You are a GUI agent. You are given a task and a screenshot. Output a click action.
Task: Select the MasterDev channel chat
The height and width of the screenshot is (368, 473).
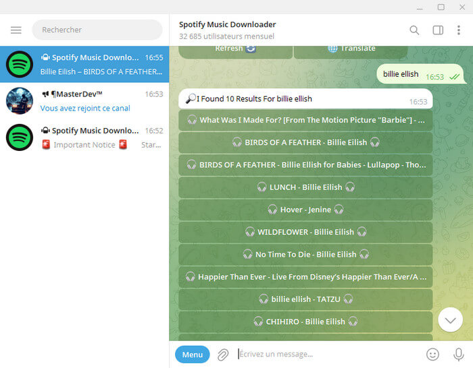point(84,101)
